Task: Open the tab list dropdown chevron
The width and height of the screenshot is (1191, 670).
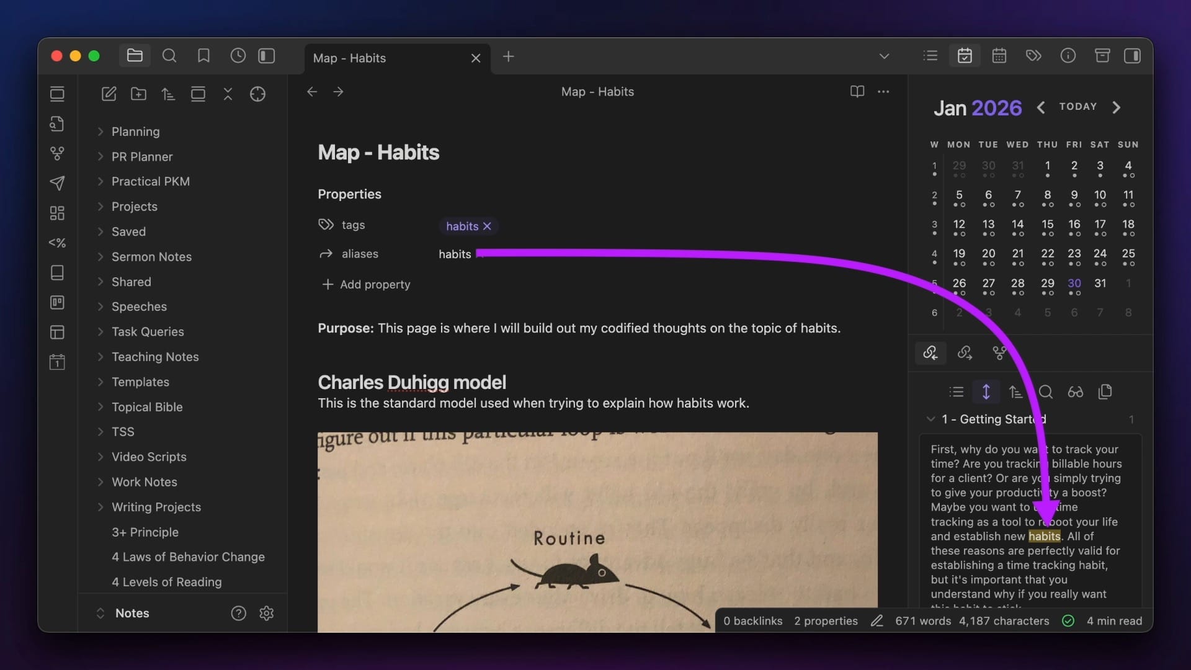Action: click(x=884, y=56)
